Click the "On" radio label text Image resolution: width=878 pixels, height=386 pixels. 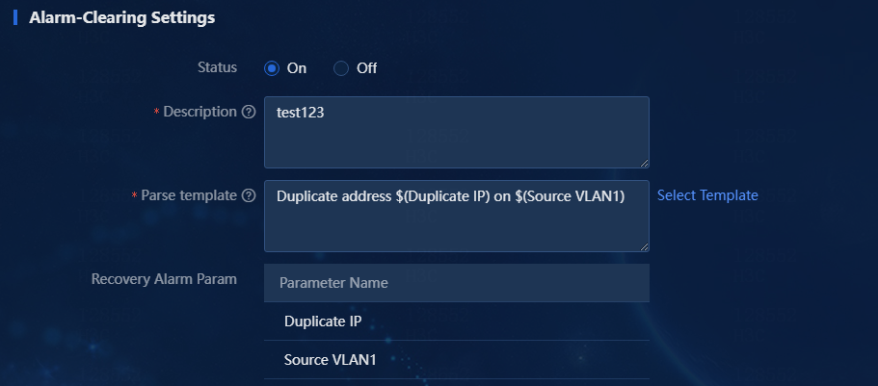[x=297, y=68]
